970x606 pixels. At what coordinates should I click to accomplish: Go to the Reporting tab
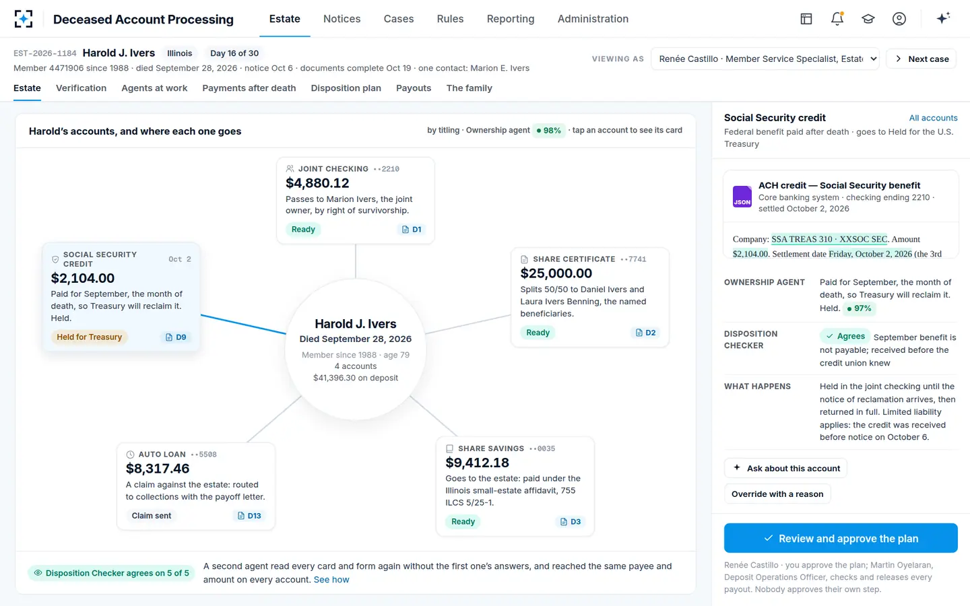[511, 19]
